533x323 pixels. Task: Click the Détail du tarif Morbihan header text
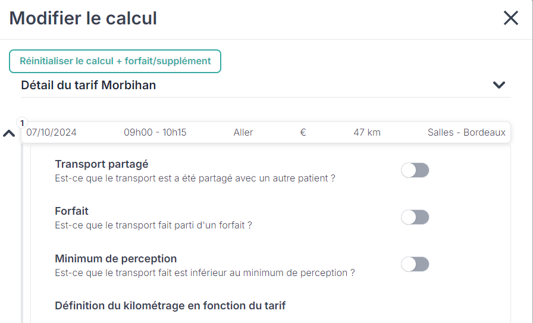89,85
